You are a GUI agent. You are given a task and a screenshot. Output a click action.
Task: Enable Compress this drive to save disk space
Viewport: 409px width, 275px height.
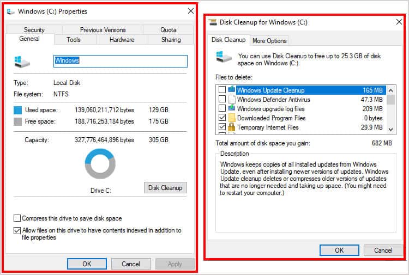pos(17,218)
